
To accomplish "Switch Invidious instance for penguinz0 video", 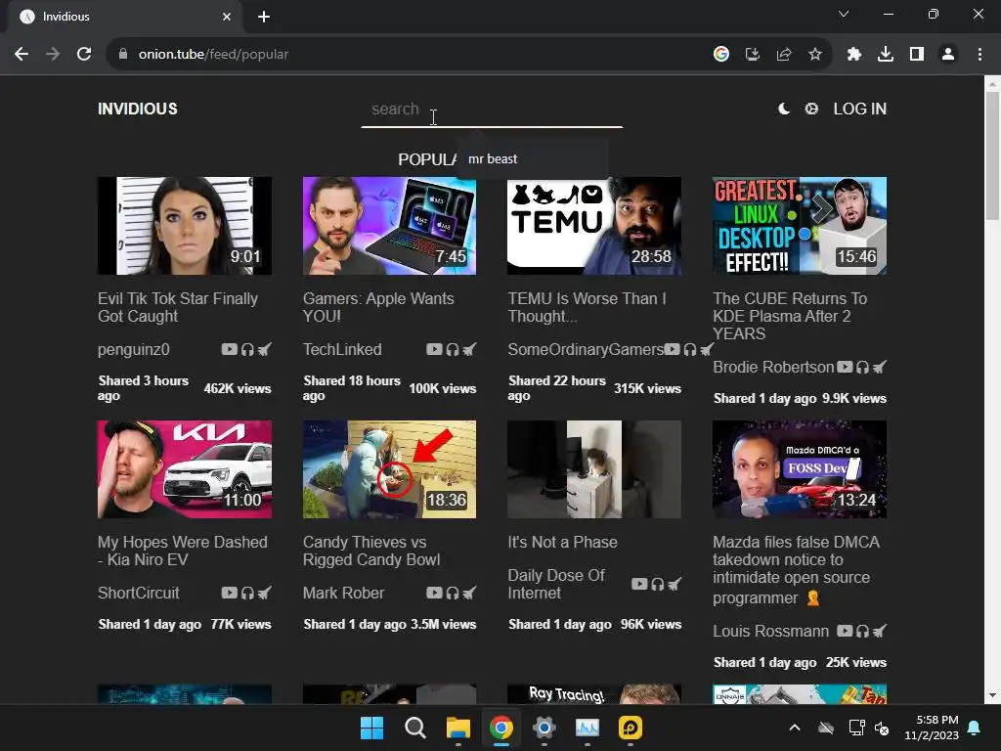I will point(264,349).
